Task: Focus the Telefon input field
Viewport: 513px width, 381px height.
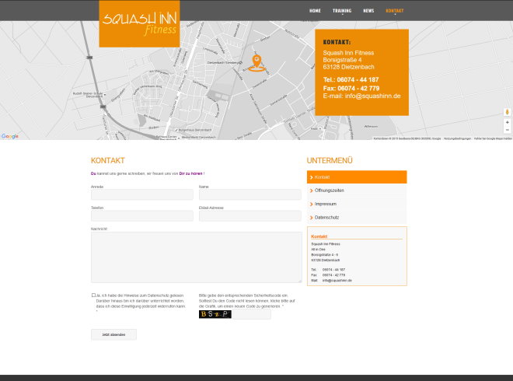Action: point(142,215)
